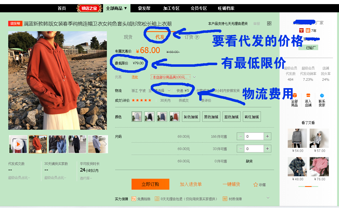The height and width of the screenshot is (208, 339).
Task: Click the QR code icon beside 举报
Action: pyautogui.click(x=269, y=24)
